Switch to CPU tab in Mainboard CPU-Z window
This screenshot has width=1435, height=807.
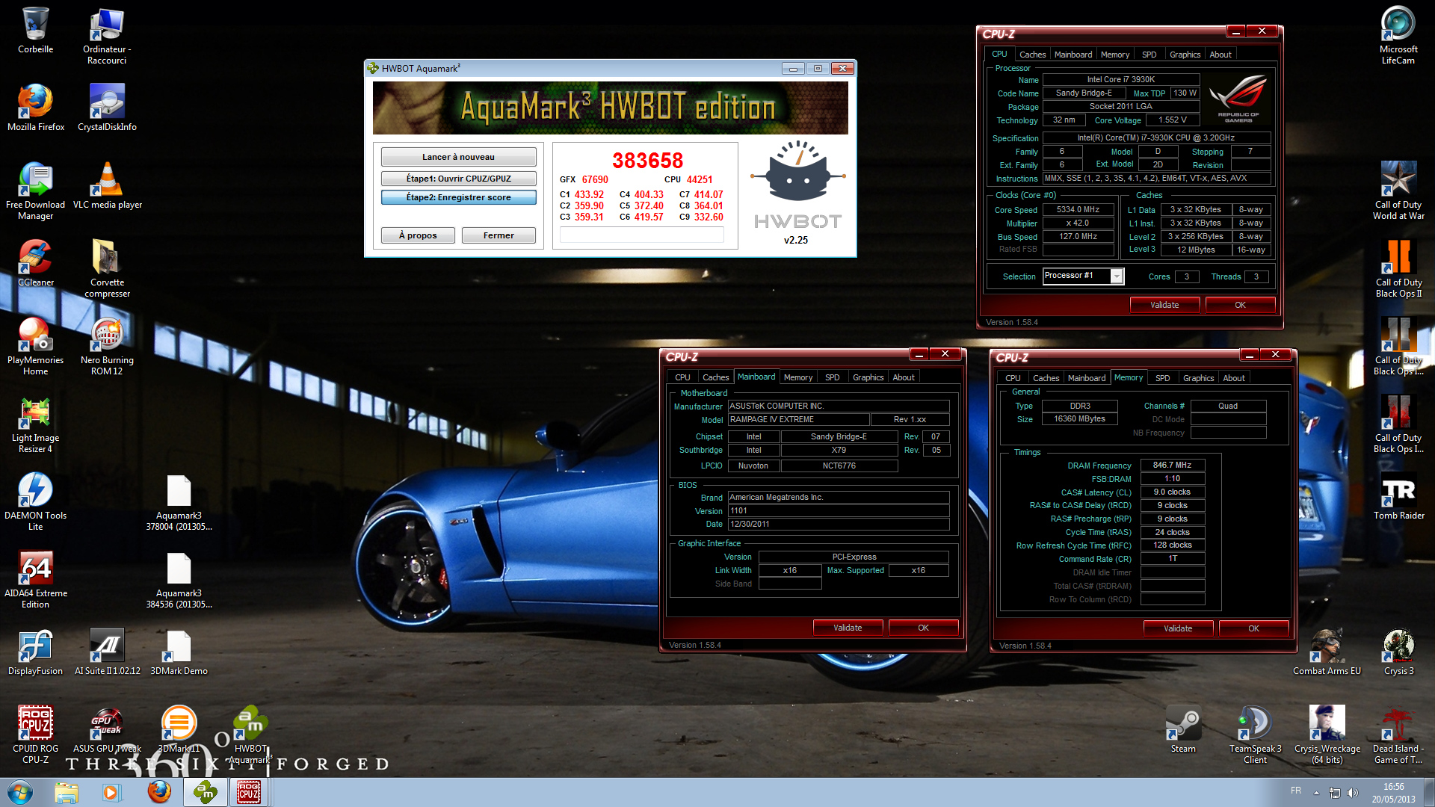coord(682,377)
